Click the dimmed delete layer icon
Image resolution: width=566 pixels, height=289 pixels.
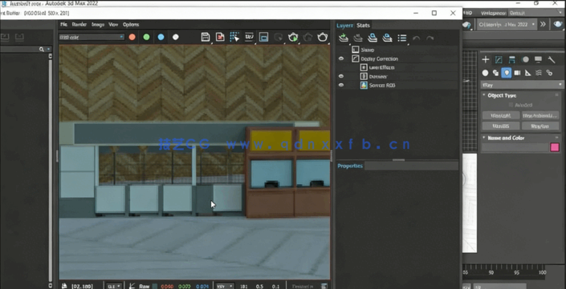point(358,38)
